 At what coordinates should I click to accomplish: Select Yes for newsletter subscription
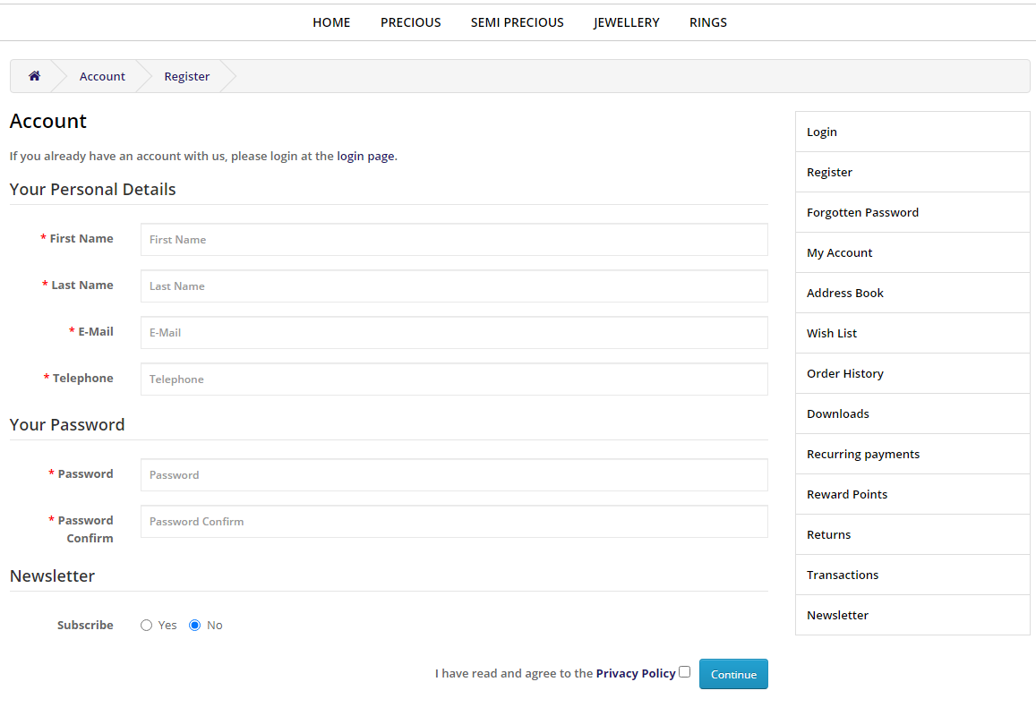click(x=147, y=626)
